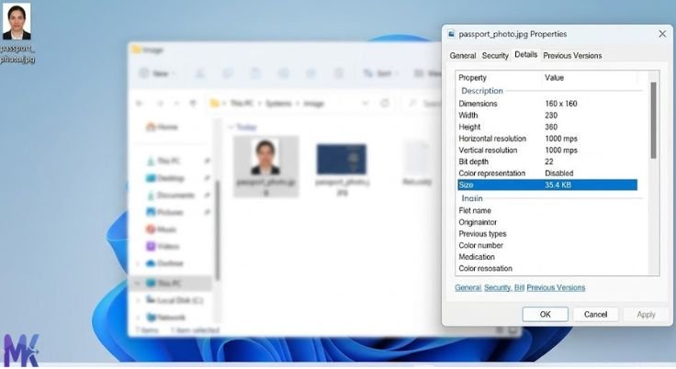The height and width of the screenshot is (369, 676).
Task: Click the Bill link below the list
Action: coord(519,287)
